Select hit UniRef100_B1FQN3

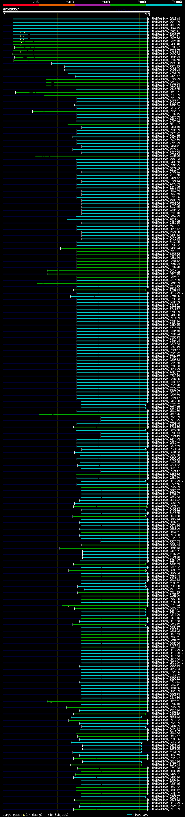click(166, 765)
